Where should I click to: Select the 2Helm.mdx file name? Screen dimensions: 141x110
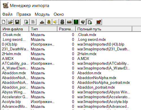[x=12, y=54]
